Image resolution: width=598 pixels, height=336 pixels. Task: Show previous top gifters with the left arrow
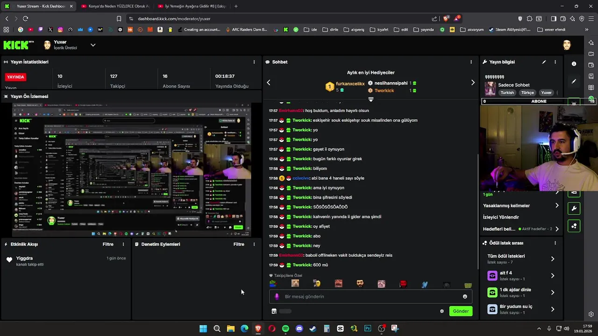(269, 83)
